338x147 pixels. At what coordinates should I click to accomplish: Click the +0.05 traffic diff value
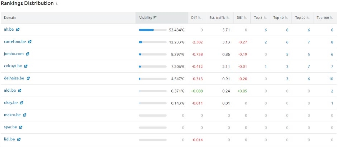point(242,91)
